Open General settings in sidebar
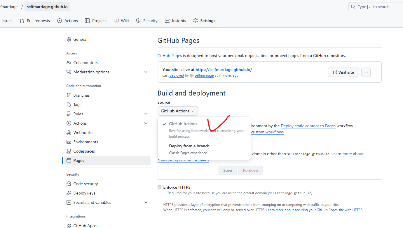The width and height of the screenshot is (403, 228). point(107,39)
